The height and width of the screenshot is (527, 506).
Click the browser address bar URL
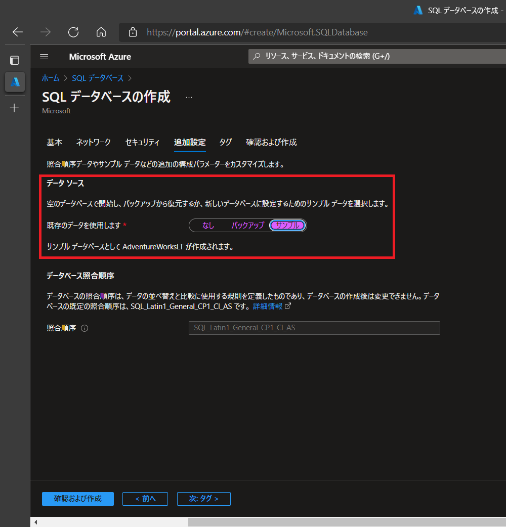click(257, 32)
